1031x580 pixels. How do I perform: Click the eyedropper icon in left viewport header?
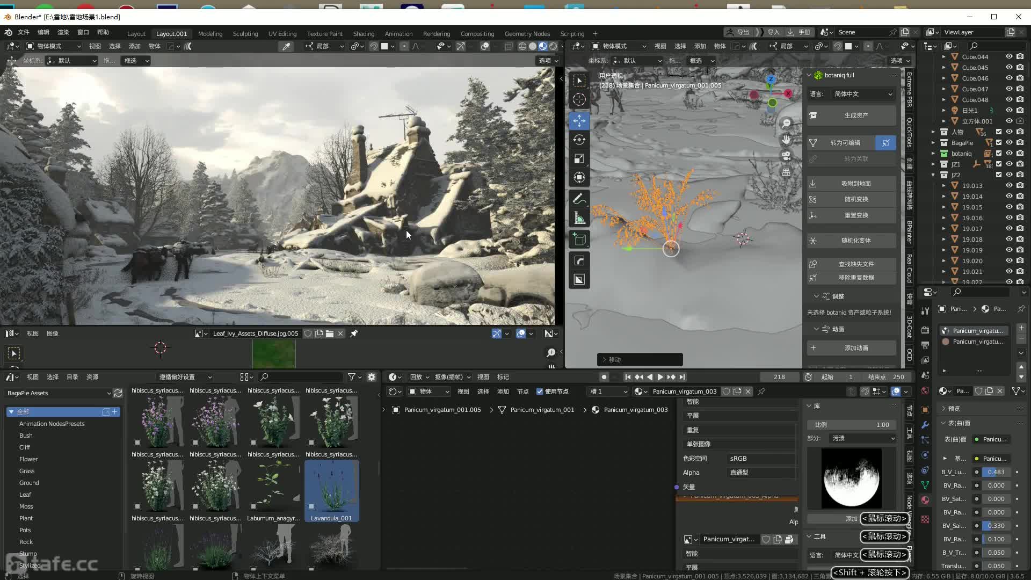pyautogui.click(x=286, y=47)
